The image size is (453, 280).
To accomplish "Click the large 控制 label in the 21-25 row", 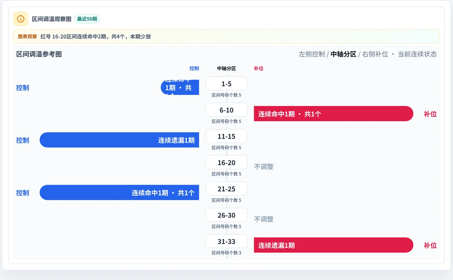I will (23, 193).
